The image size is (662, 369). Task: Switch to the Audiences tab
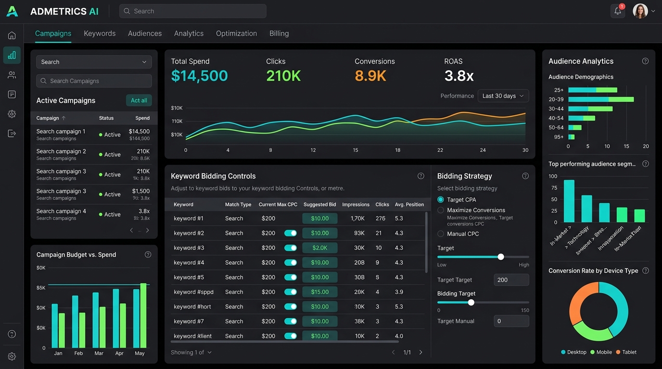[x=145, y=33]
